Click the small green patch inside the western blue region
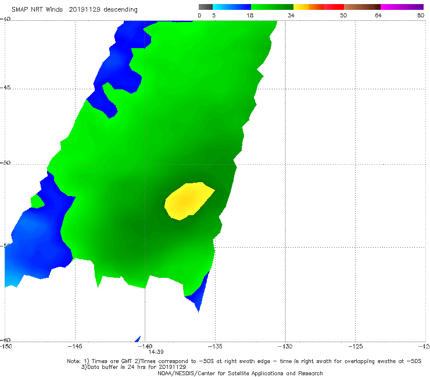The height and width of the screenshot is (377, 430). coord(37,201)
